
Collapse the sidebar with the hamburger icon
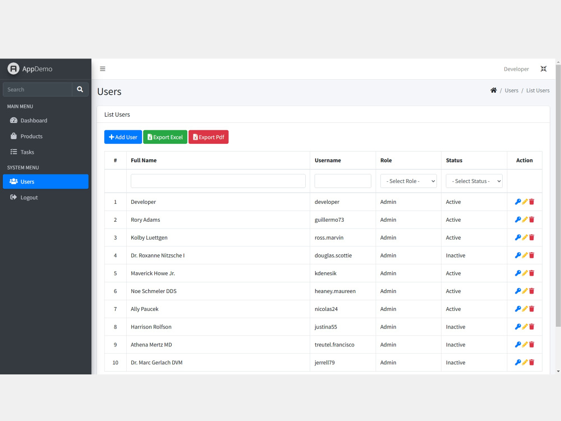103,68
